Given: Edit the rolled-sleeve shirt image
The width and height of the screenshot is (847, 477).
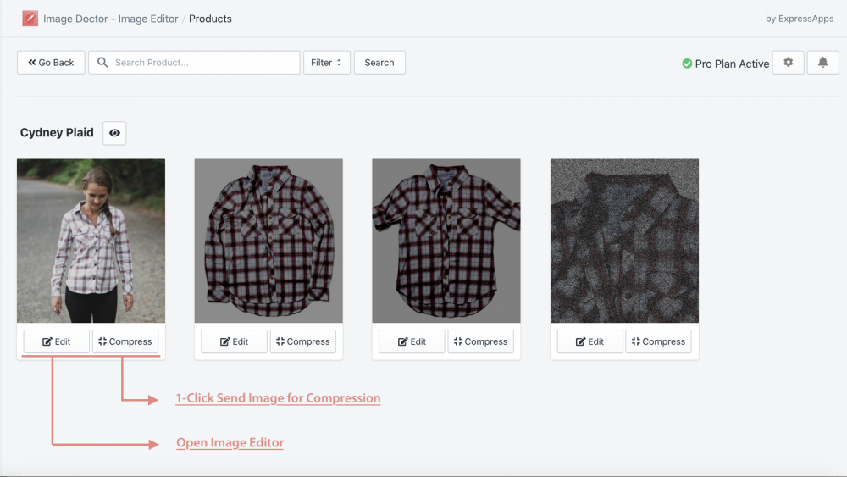Looking at the screenshot, I should tap(412, 341).
